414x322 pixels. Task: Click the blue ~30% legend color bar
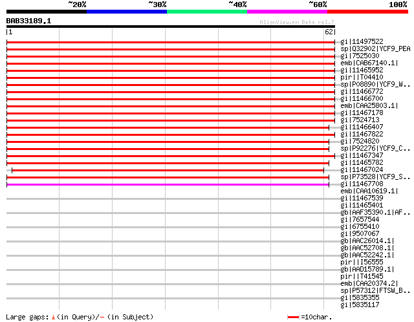[x=127, y=12]
